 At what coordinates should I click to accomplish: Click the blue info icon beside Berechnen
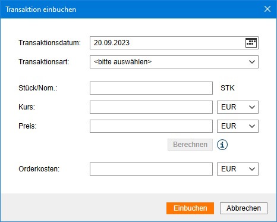click(x=222, y=145)
